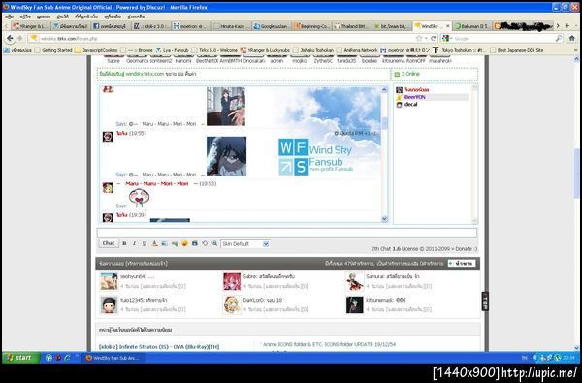Click the Firefox URL address bar
Image resolution: width=582 pixels, height=383 pixels.
(x=221, y=38)
